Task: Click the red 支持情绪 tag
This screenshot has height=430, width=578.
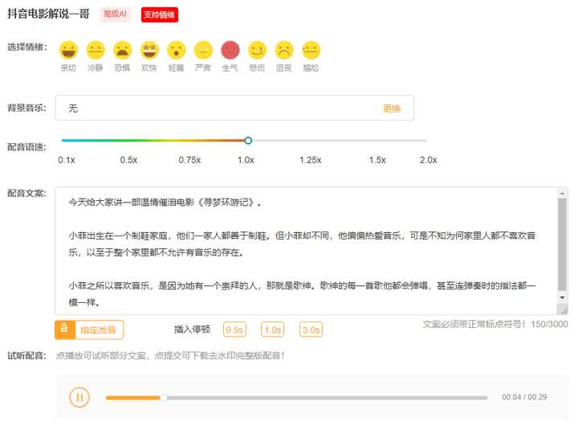Action: (159, 14)
